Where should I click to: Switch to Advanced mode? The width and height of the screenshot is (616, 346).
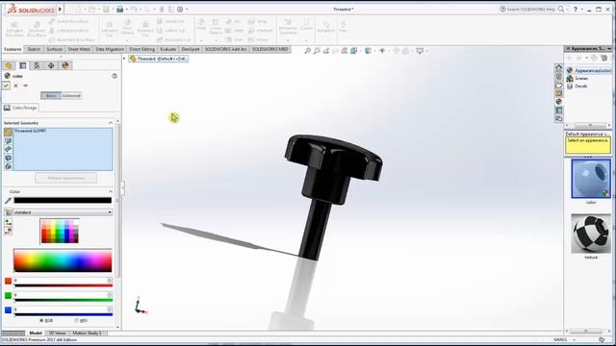[71, 96]
